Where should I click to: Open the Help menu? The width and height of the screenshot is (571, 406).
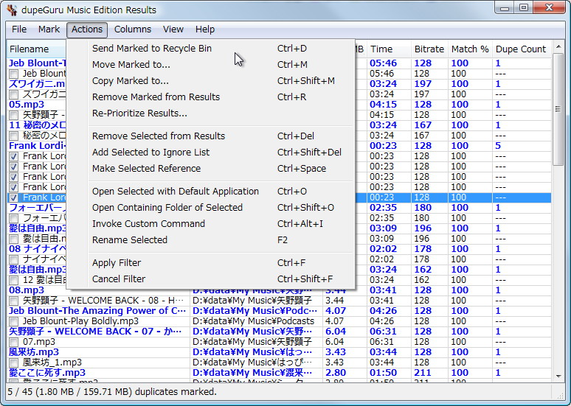(x=204, y=29)
